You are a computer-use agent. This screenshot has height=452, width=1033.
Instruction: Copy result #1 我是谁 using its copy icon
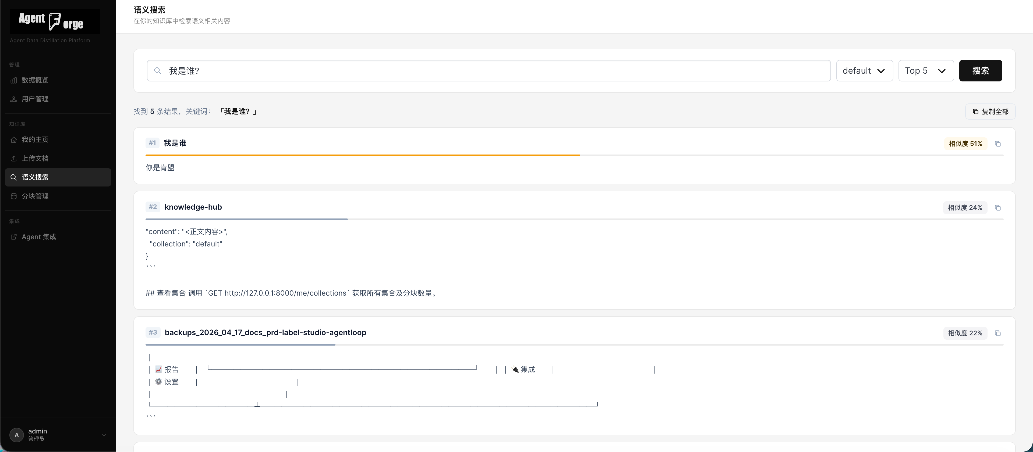998,144
